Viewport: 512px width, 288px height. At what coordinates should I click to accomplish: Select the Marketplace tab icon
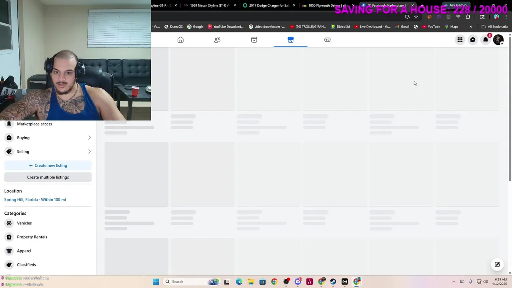pyautogui.click(x=290, y=40)
